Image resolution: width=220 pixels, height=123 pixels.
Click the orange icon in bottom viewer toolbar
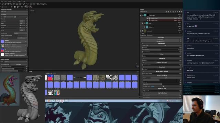(49, 101)
